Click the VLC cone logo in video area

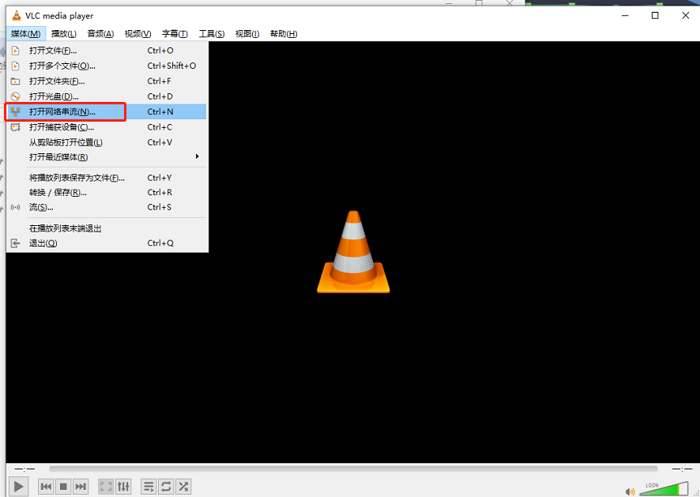353,252
